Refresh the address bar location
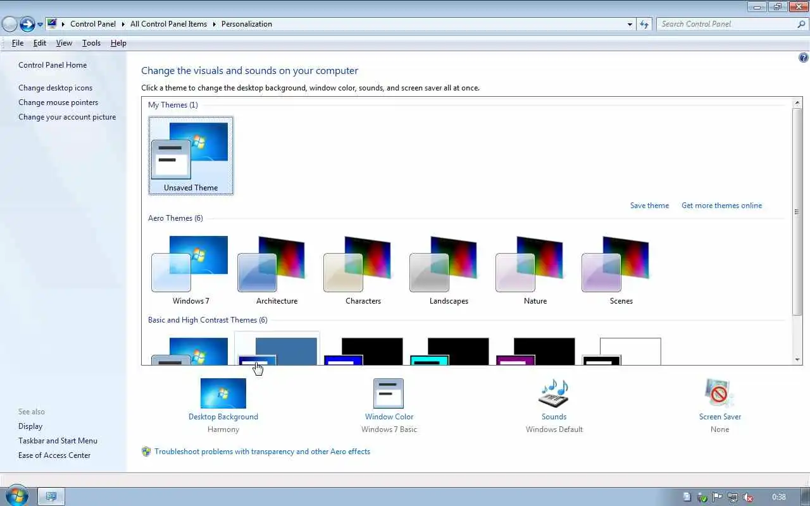Viewport: 810px width, 506px height. [644, 24]
